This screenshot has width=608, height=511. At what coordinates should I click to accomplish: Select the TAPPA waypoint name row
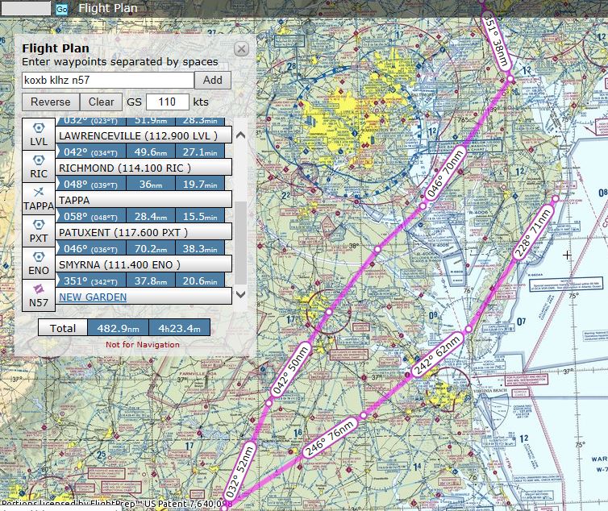[x=144, y=200]
